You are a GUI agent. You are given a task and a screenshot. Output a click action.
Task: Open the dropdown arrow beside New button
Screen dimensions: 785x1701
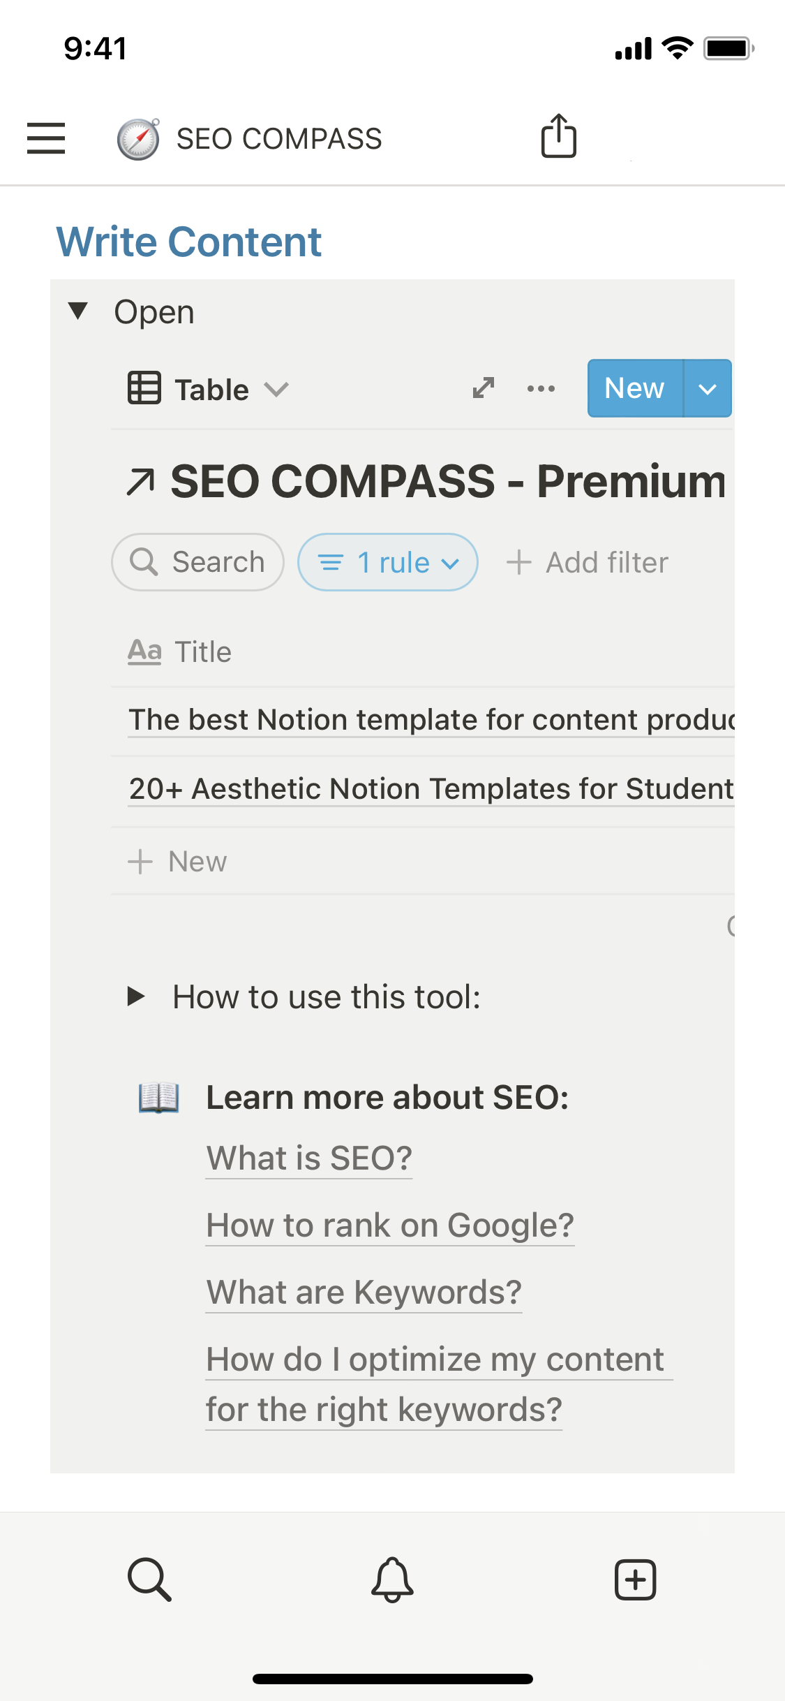click(x=708, y=389)
